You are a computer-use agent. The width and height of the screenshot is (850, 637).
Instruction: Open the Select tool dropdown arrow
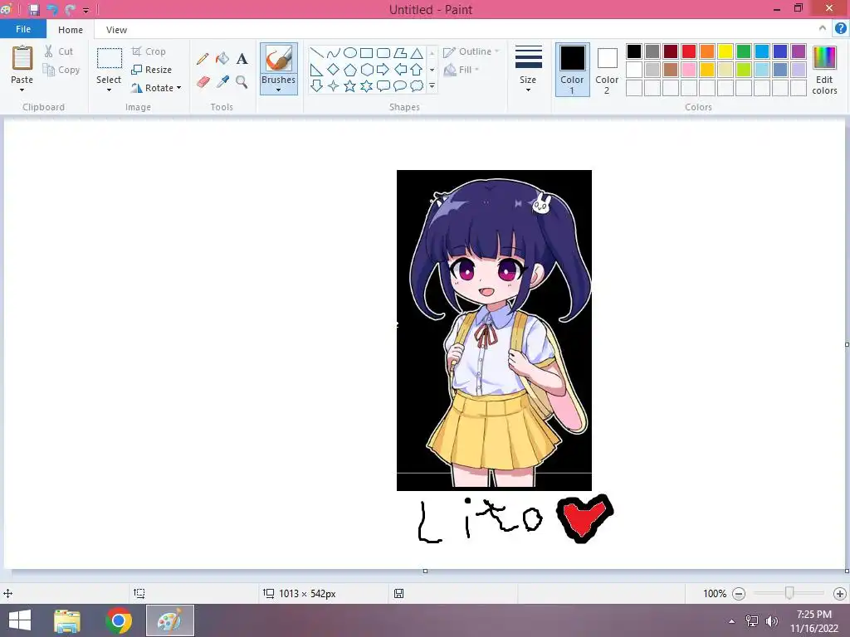click(109, 90)
